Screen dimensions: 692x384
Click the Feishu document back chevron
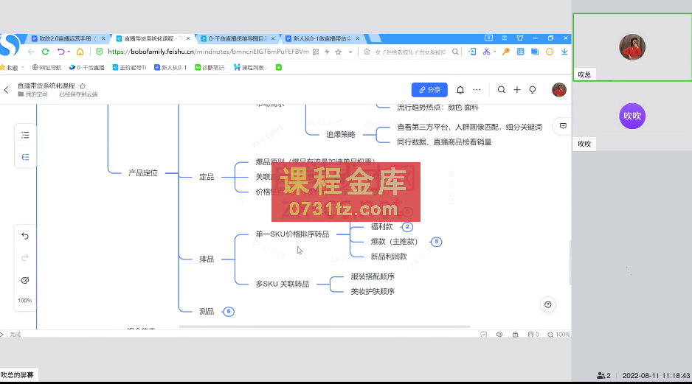(x=6, y=90)
